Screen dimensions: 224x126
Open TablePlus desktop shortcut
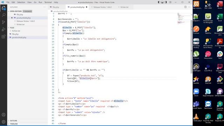(x=208, y=30)
